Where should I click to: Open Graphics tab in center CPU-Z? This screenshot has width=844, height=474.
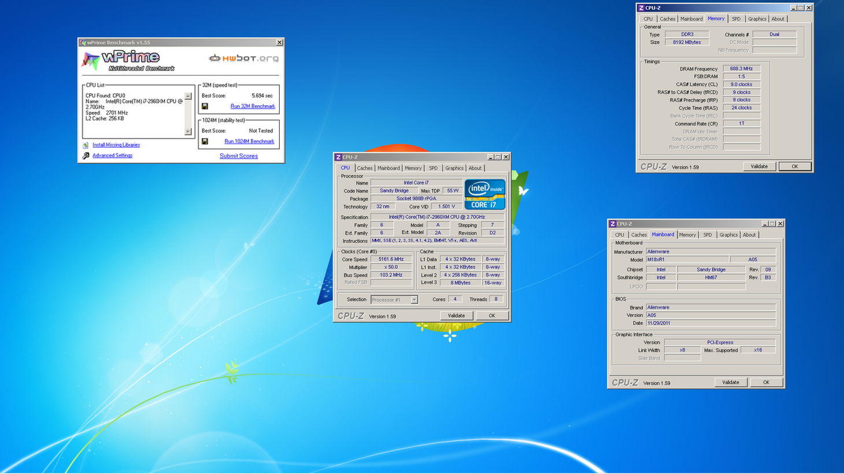pyautogui.click(x=454, y=168)
